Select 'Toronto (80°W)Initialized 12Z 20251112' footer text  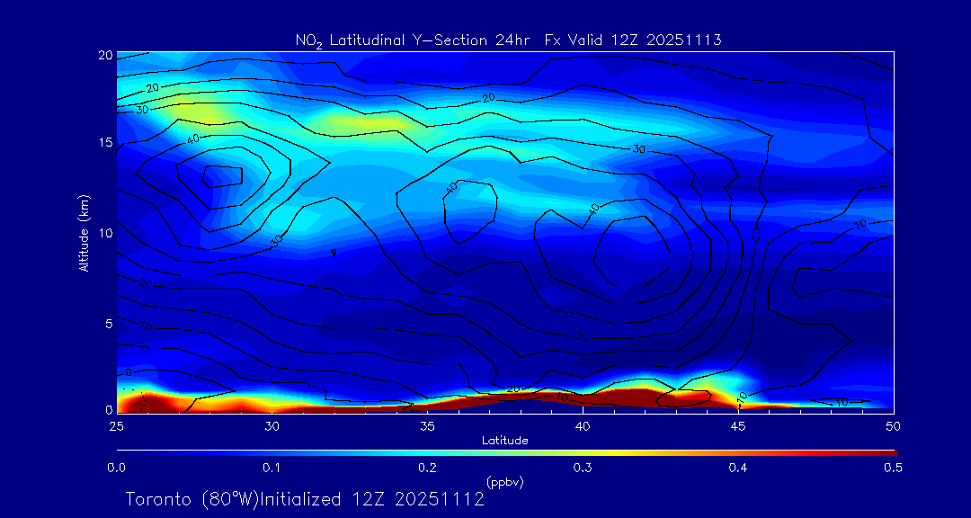(305, 499)
